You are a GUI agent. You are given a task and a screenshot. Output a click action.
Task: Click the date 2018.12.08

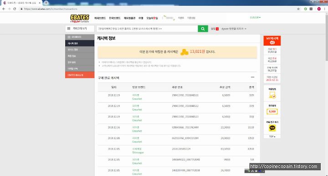pyautogui.click(x=114, y=138)
